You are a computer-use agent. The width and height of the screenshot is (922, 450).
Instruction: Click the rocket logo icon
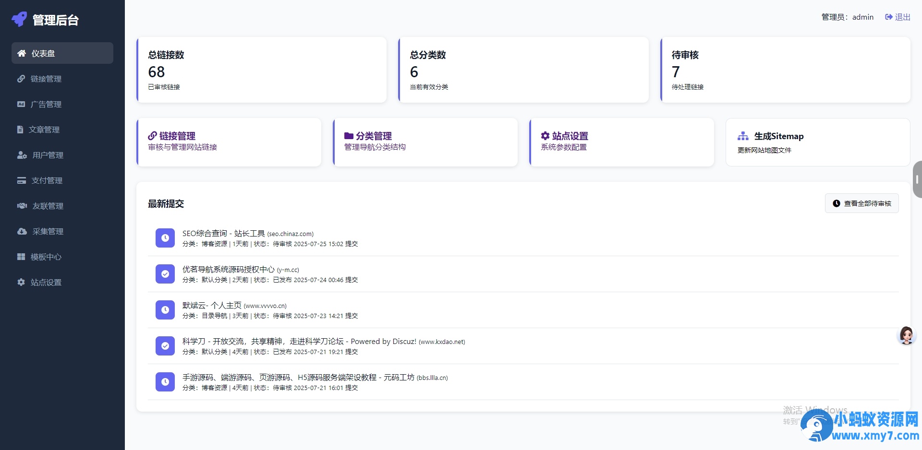coord(19,19)
